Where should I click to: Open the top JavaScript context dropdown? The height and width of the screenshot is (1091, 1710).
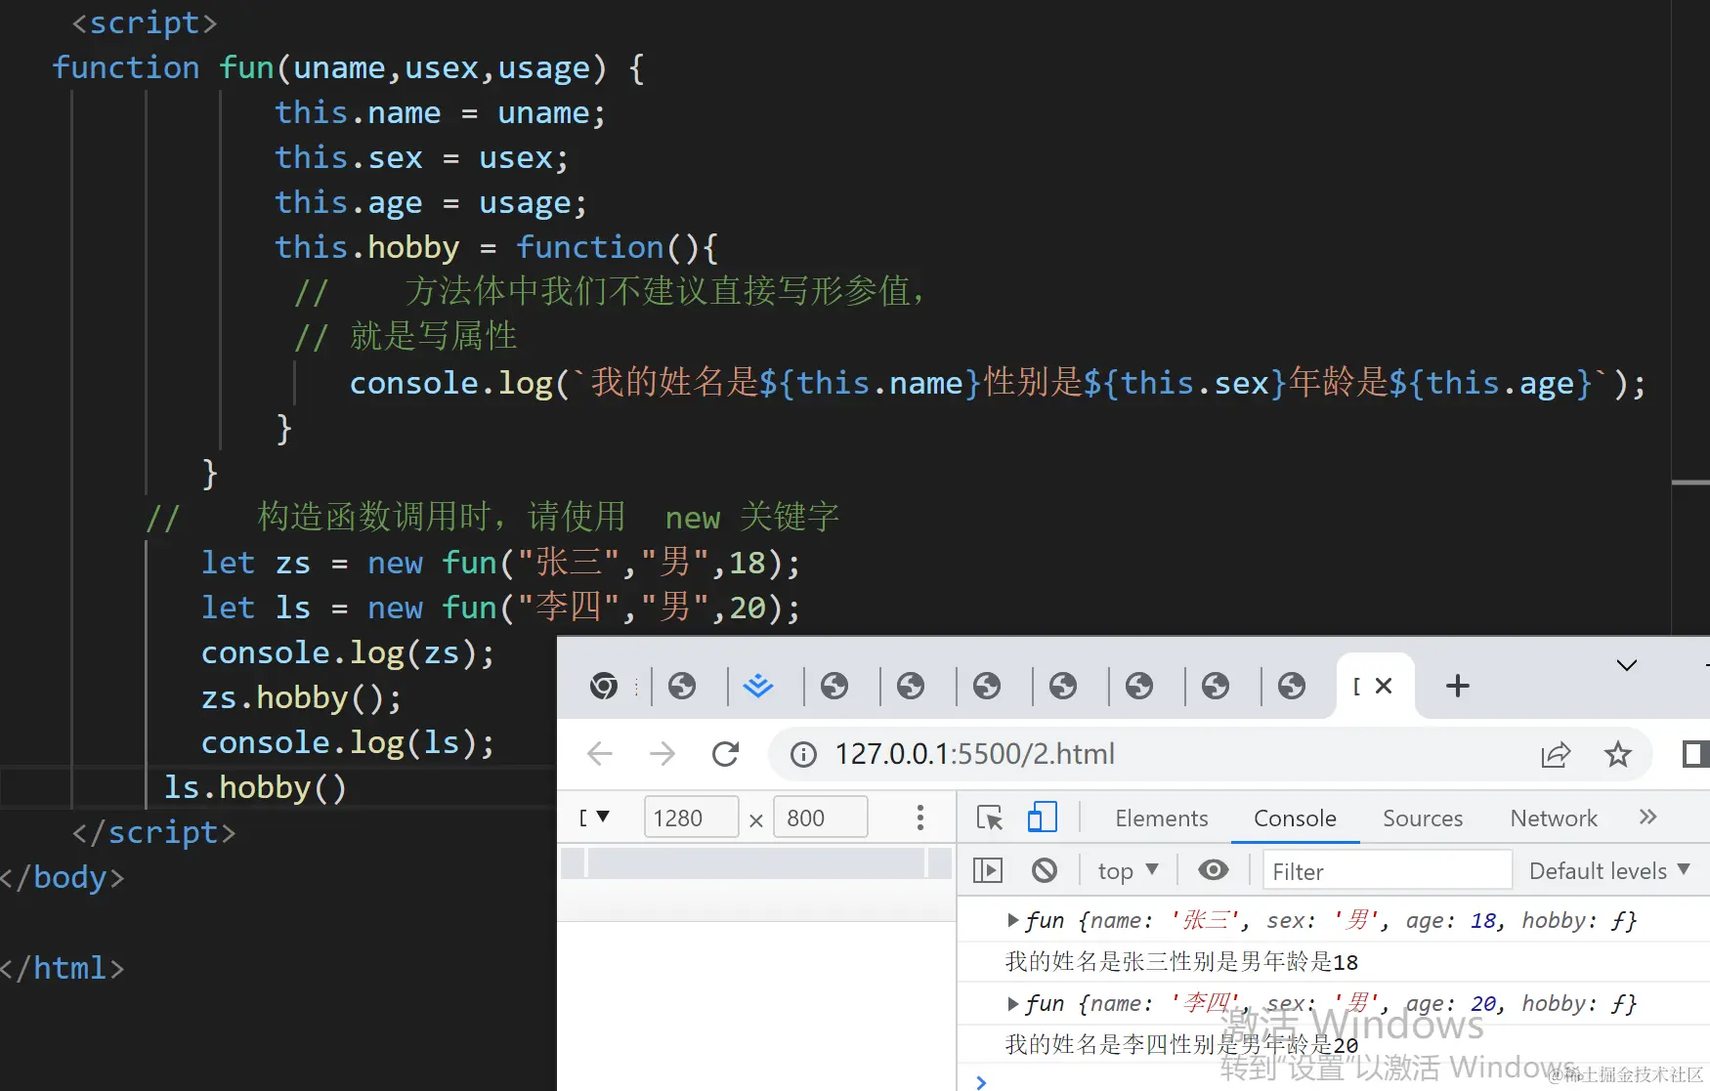(x=1128, y=870)
